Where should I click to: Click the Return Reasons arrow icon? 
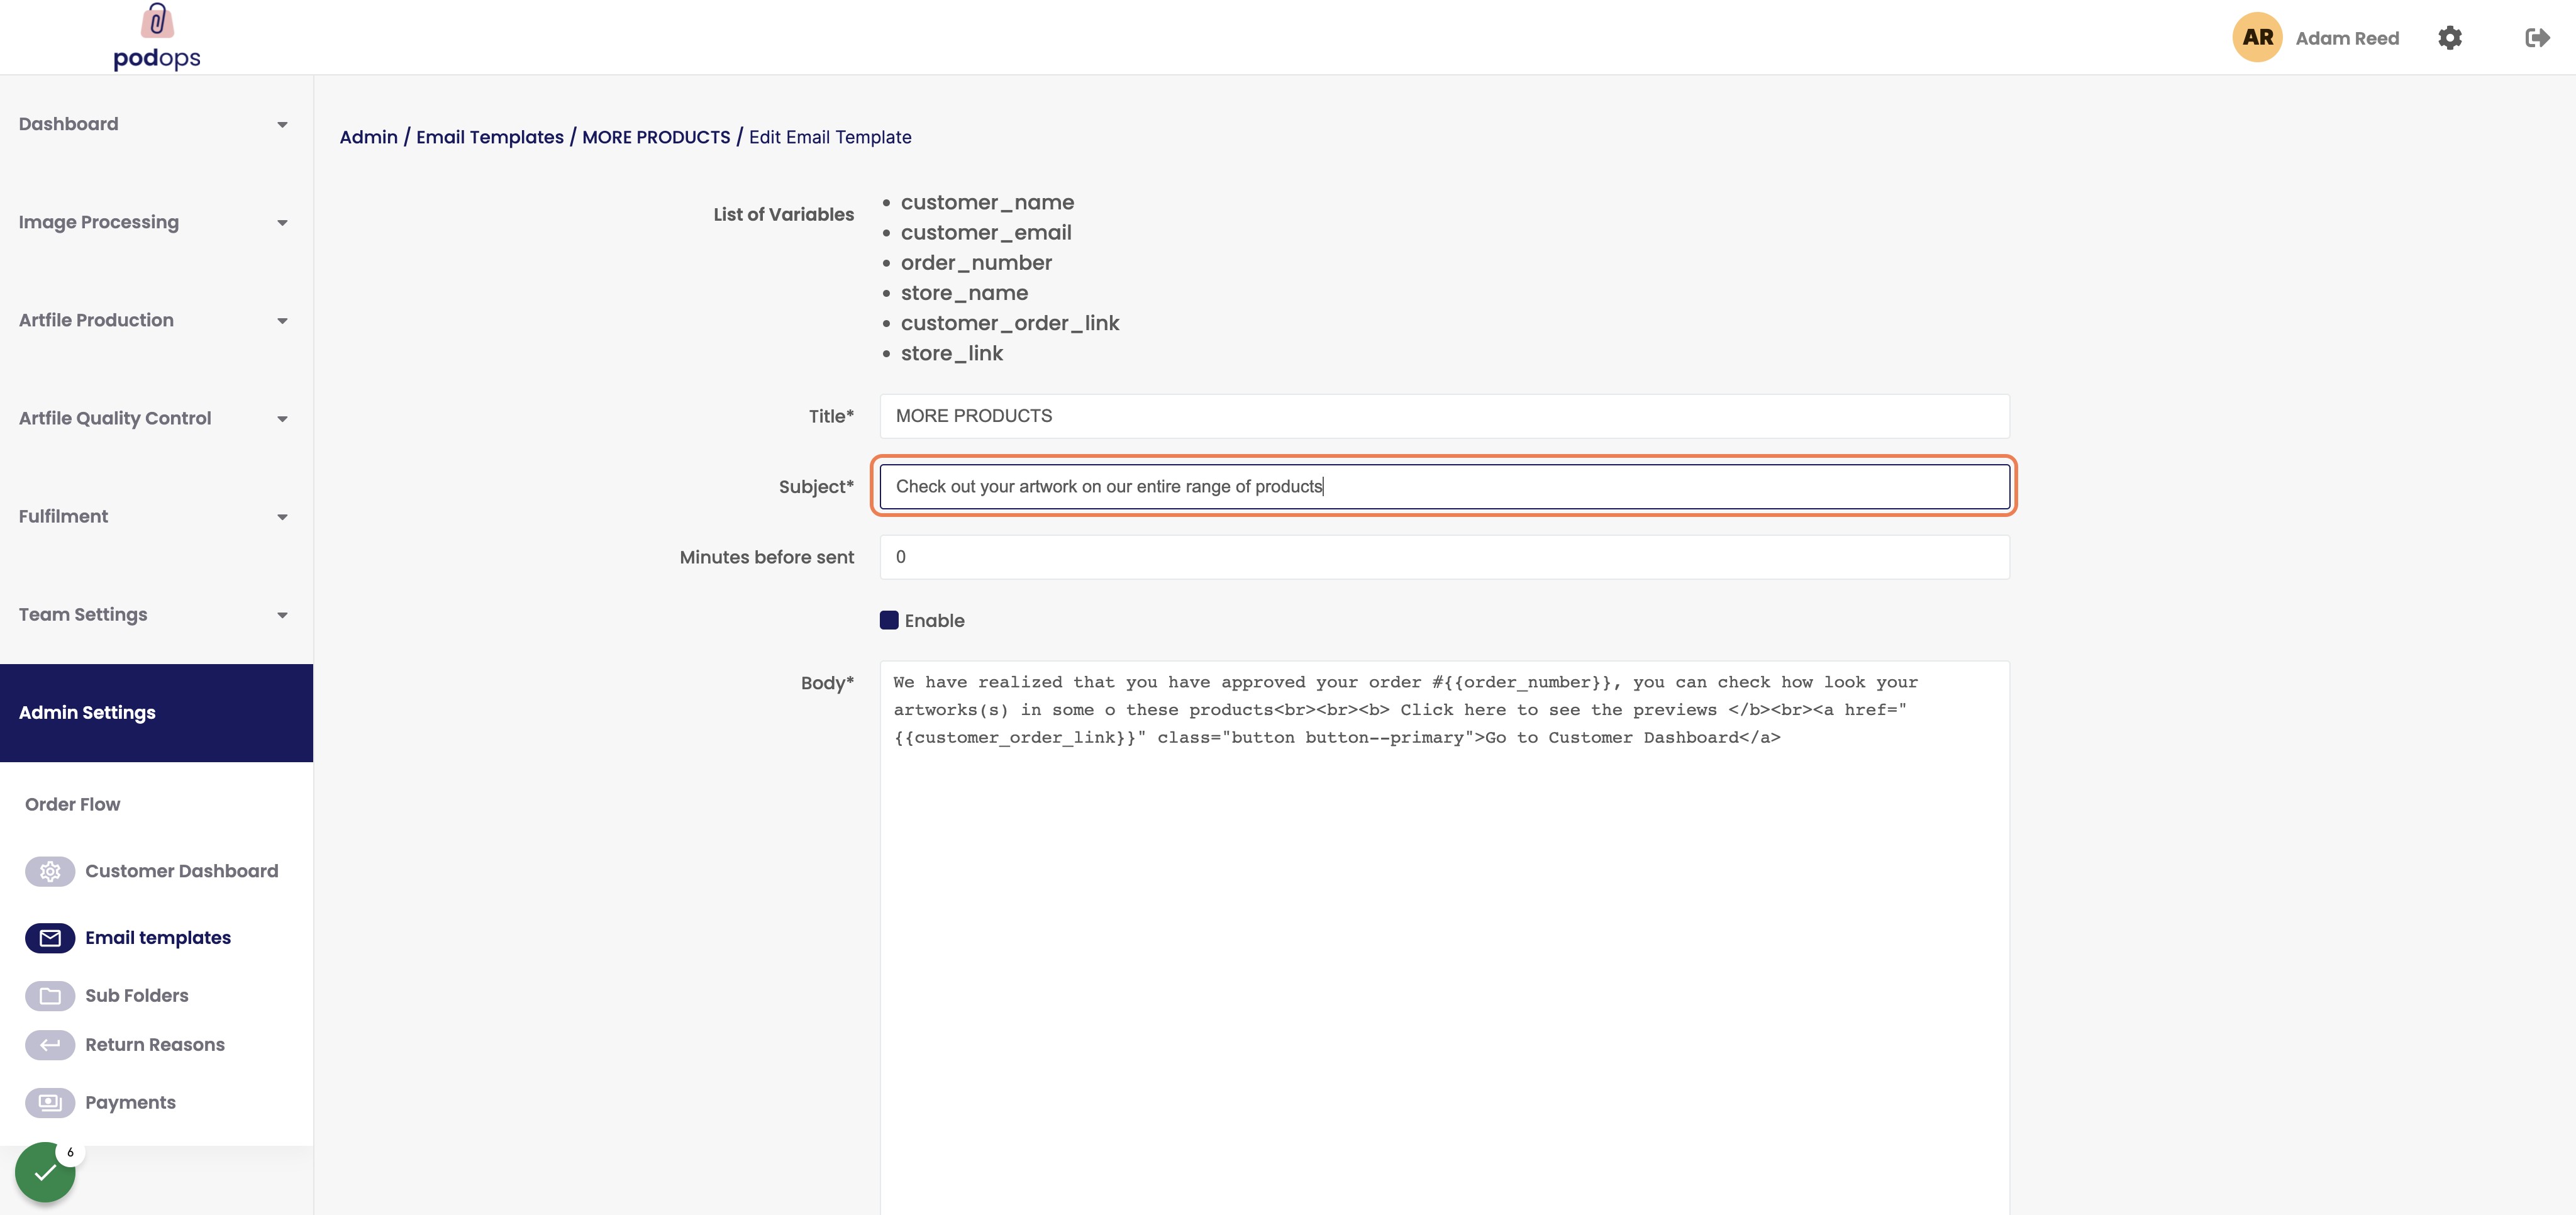pos(50,1045)
